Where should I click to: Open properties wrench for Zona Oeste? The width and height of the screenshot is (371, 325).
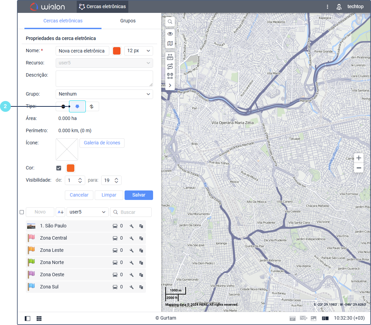click(x=132, y=275)
